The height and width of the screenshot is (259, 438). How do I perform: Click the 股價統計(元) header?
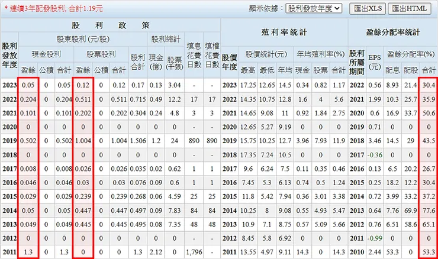(x=266, y=54)
